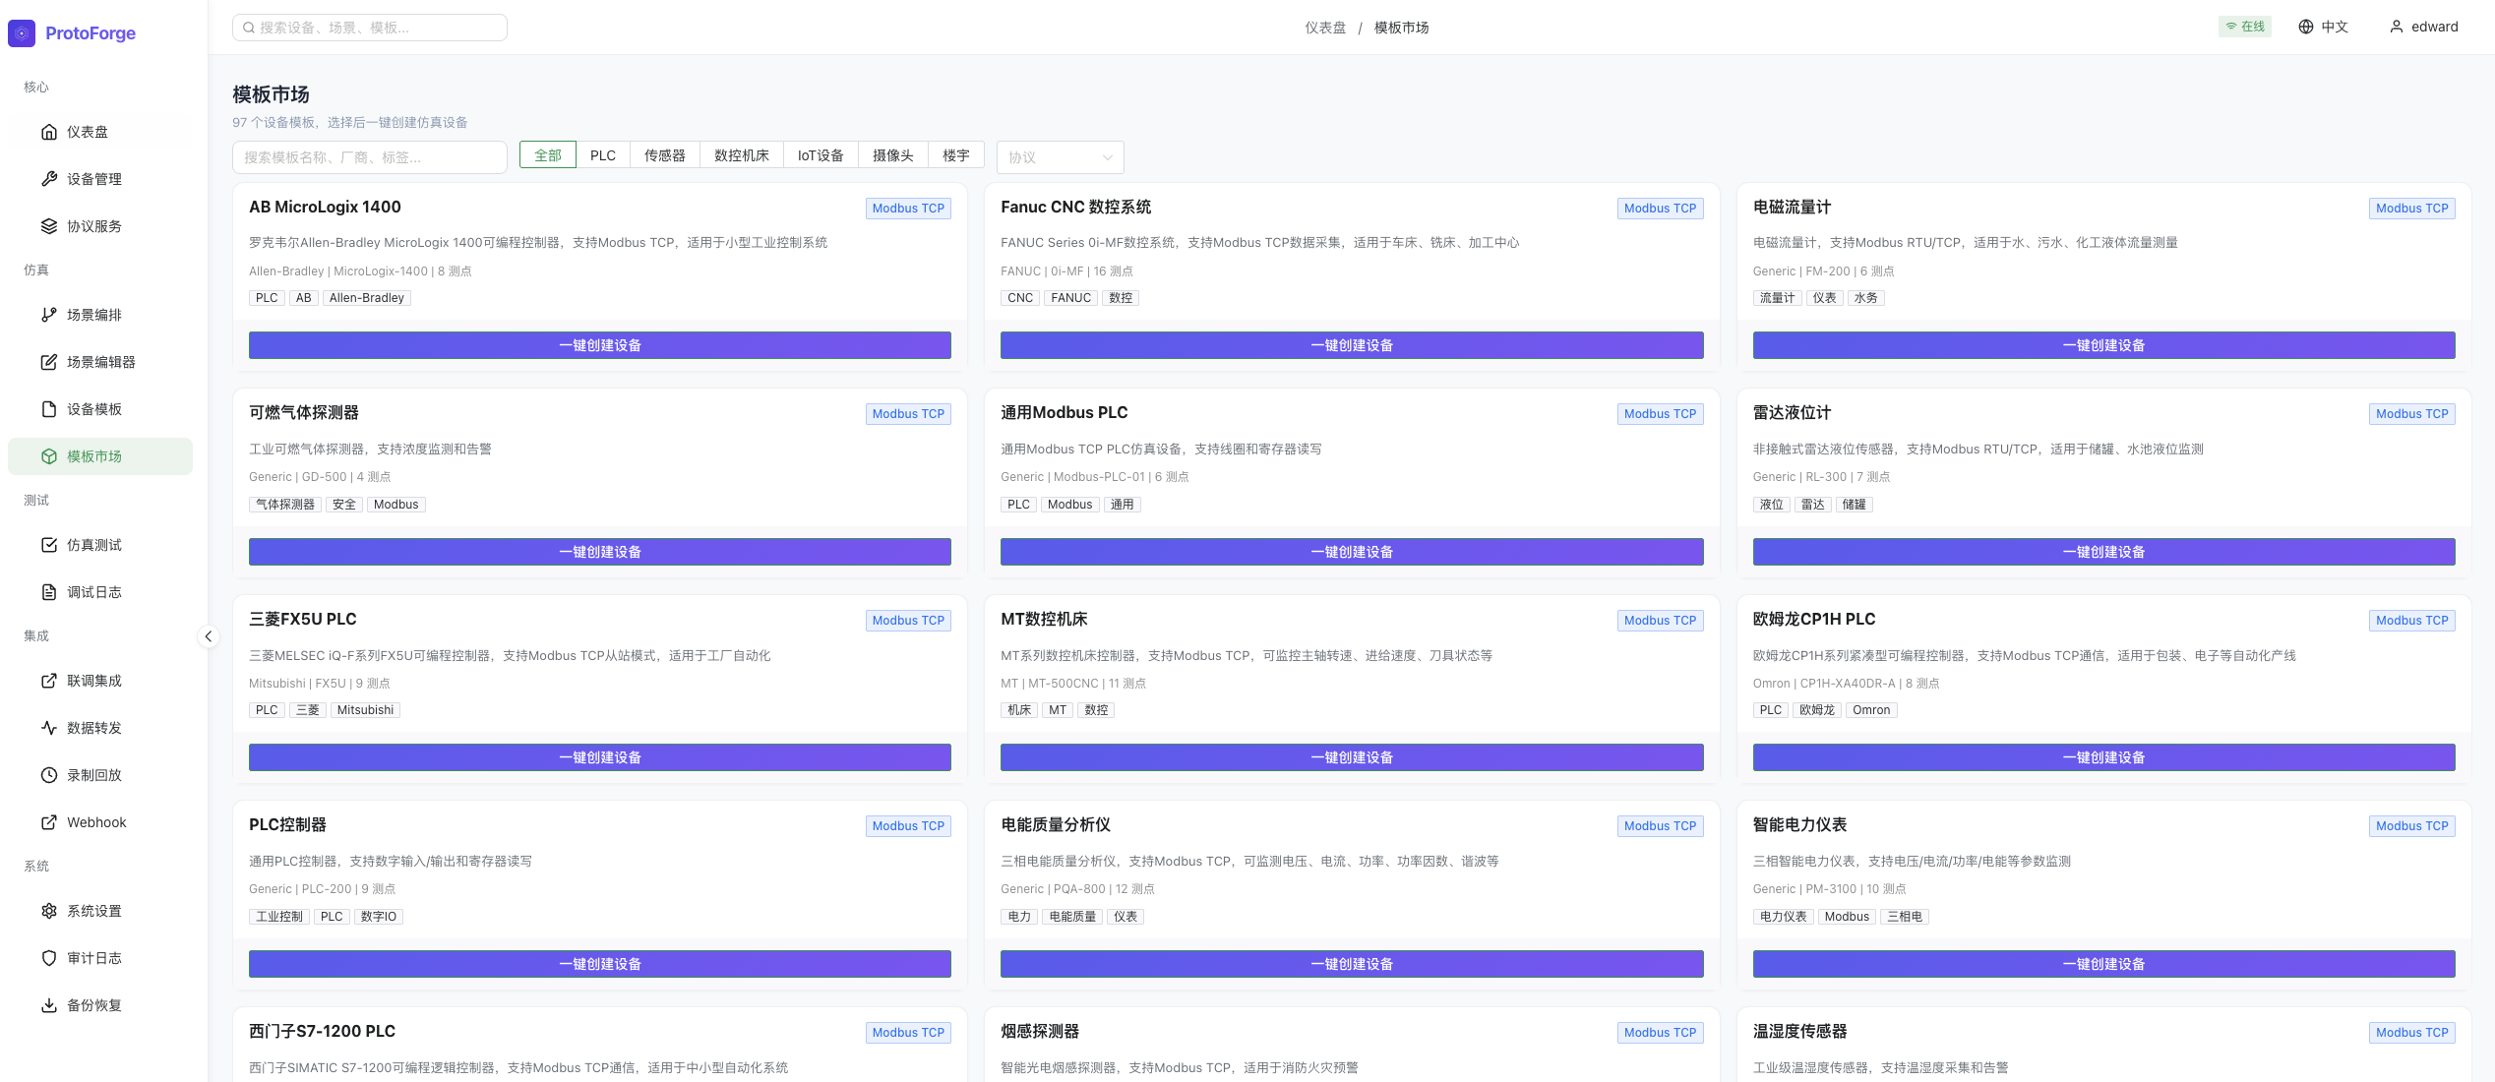
Task: Click the globe language icon
Action: [2306, 27]
